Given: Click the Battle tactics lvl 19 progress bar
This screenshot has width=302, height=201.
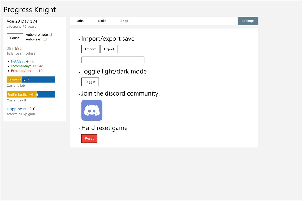Looking at the screenshot, I should point(31,94).
